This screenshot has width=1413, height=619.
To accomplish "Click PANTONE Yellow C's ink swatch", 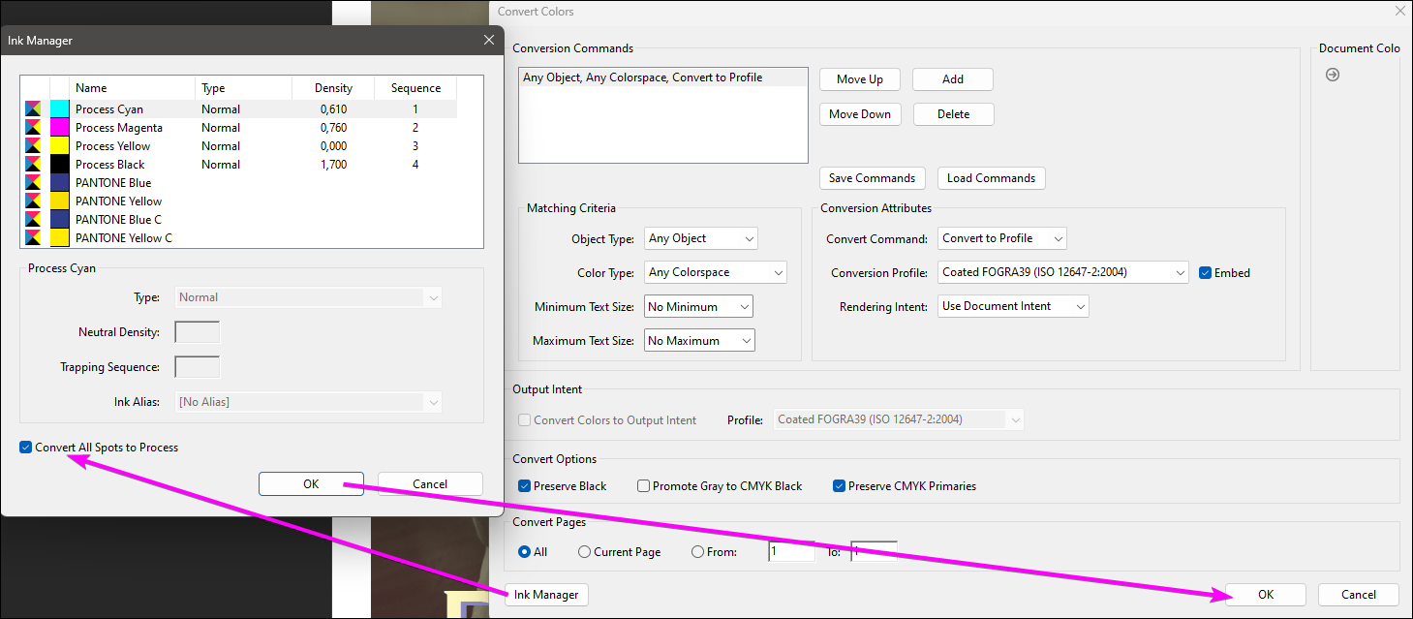I will pos(58,237).
